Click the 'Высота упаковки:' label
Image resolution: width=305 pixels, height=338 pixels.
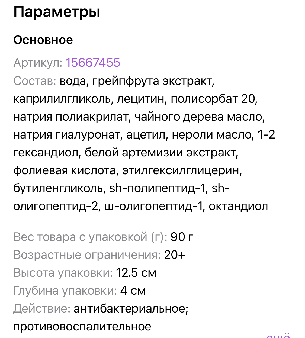pyautogui.click(x=63, y=273)
